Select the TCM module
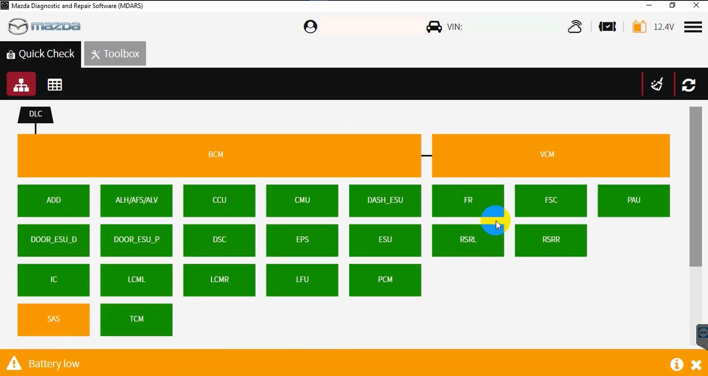This screenshot has height=376, width=708. point(136,320)
